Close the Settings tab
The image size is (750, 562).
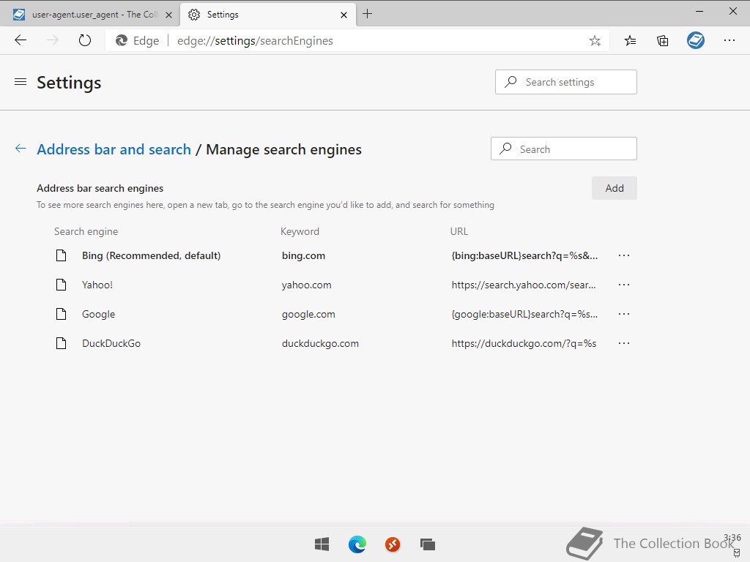(344, 15)
